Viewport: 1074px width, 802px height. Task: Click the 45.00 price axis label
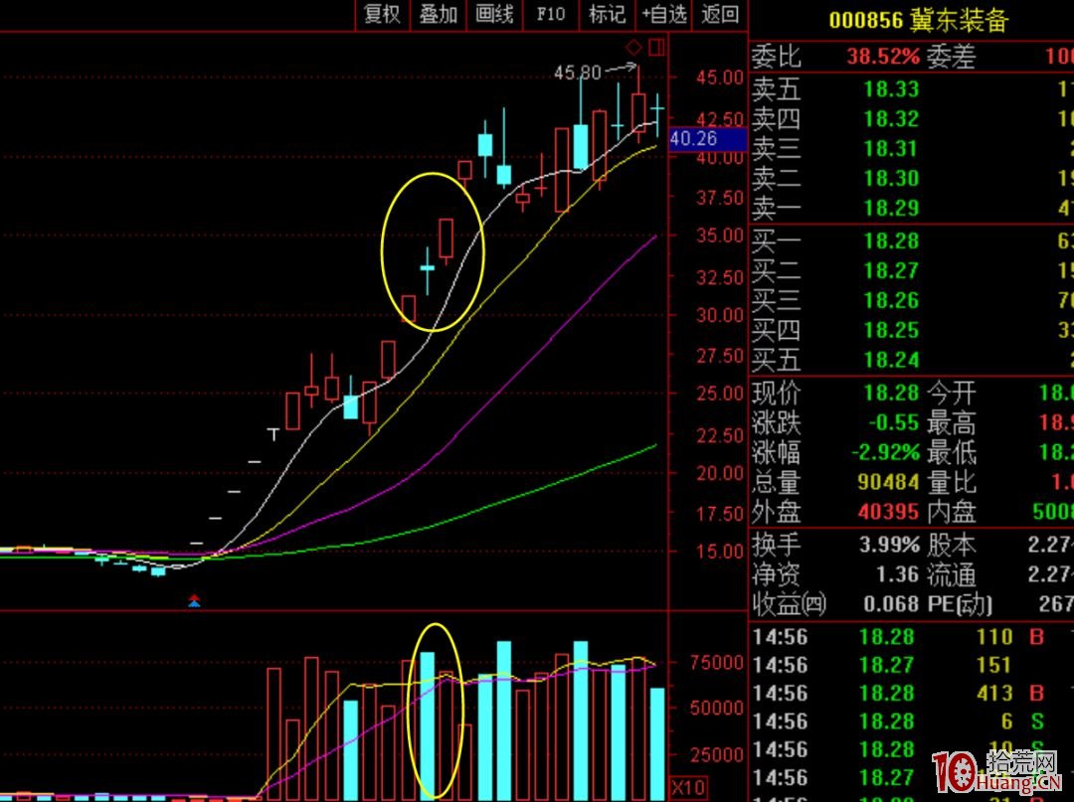[720, 78]
